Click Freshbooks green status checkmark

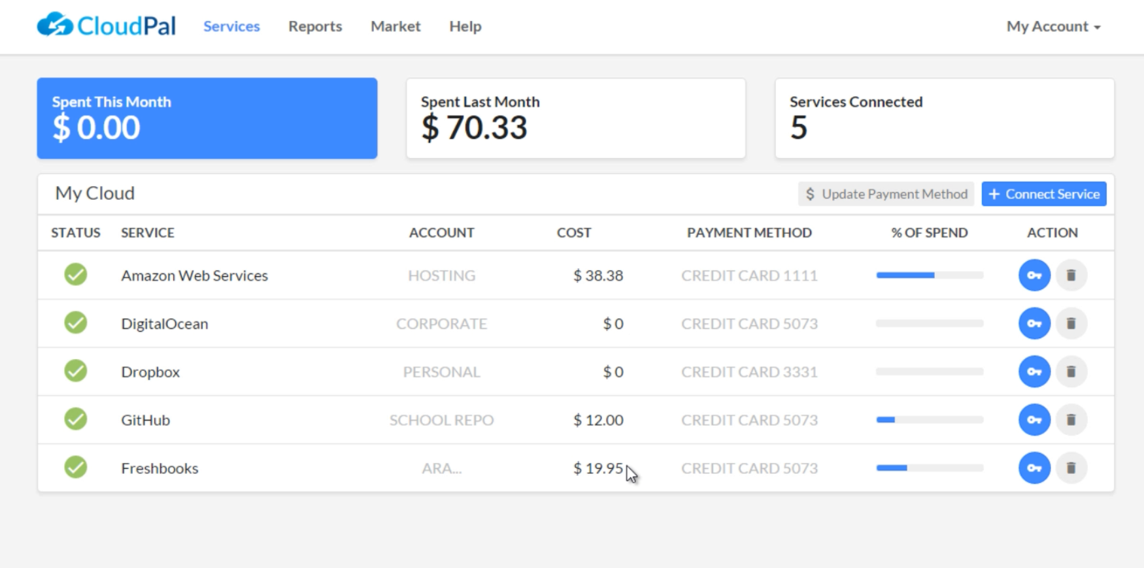[76, 467]
